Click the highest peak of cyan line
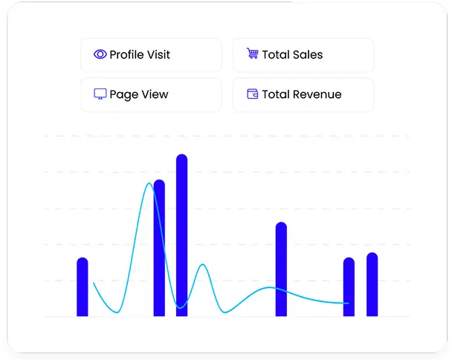Image resolution: width=452 pixels, height=360 pixels. pos(149,183)
